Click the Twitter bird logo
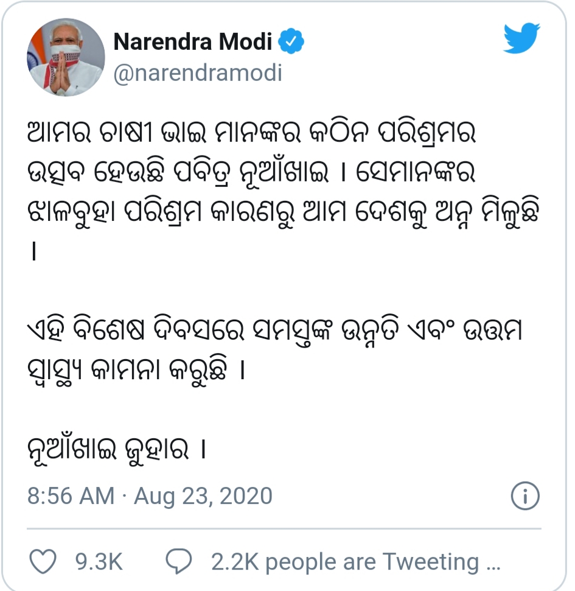The width and height of the screenshot is (575, 591). [x=521, y=39]
